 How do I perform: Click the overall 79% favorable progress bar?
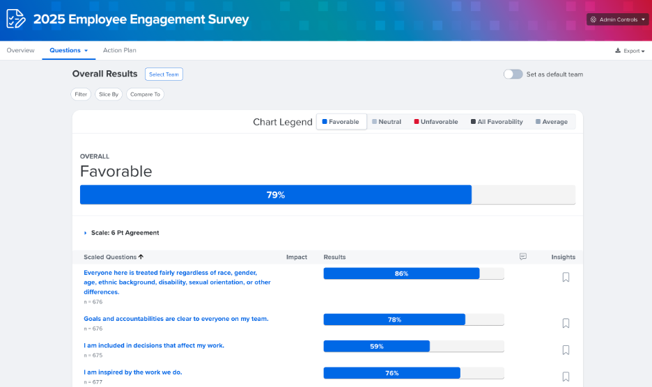click(x=276, y=195)
